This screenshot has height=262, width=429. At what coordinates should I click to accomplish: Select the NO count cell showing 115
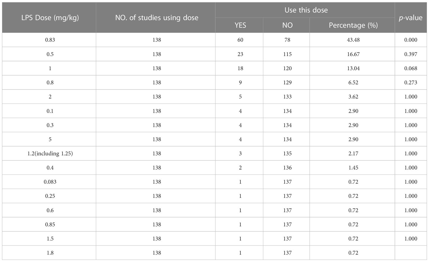(x=286, y=54)
